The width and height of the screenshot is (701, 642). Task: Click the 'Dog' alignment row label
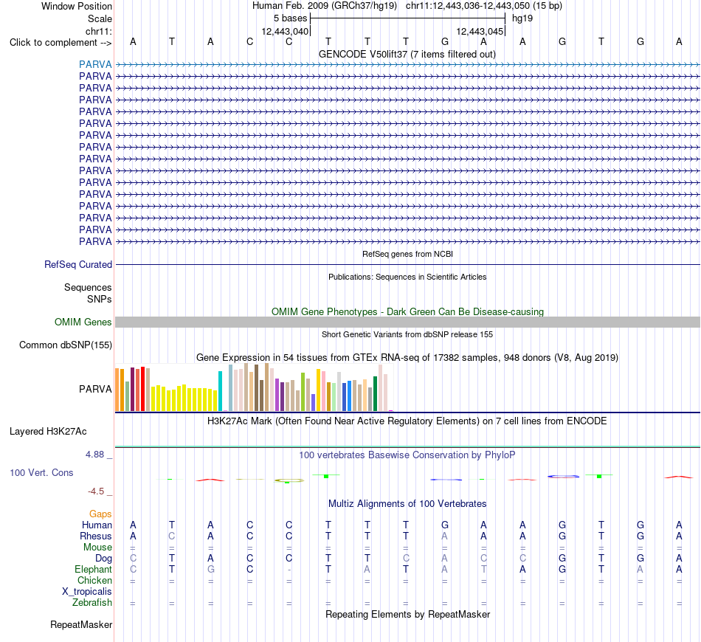[x=103, y=559]
